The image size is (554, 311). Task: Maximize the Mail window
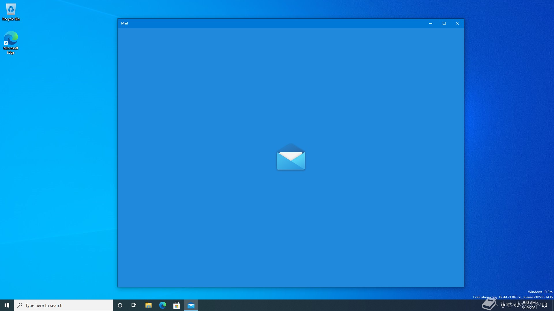(x=444, y=23)
